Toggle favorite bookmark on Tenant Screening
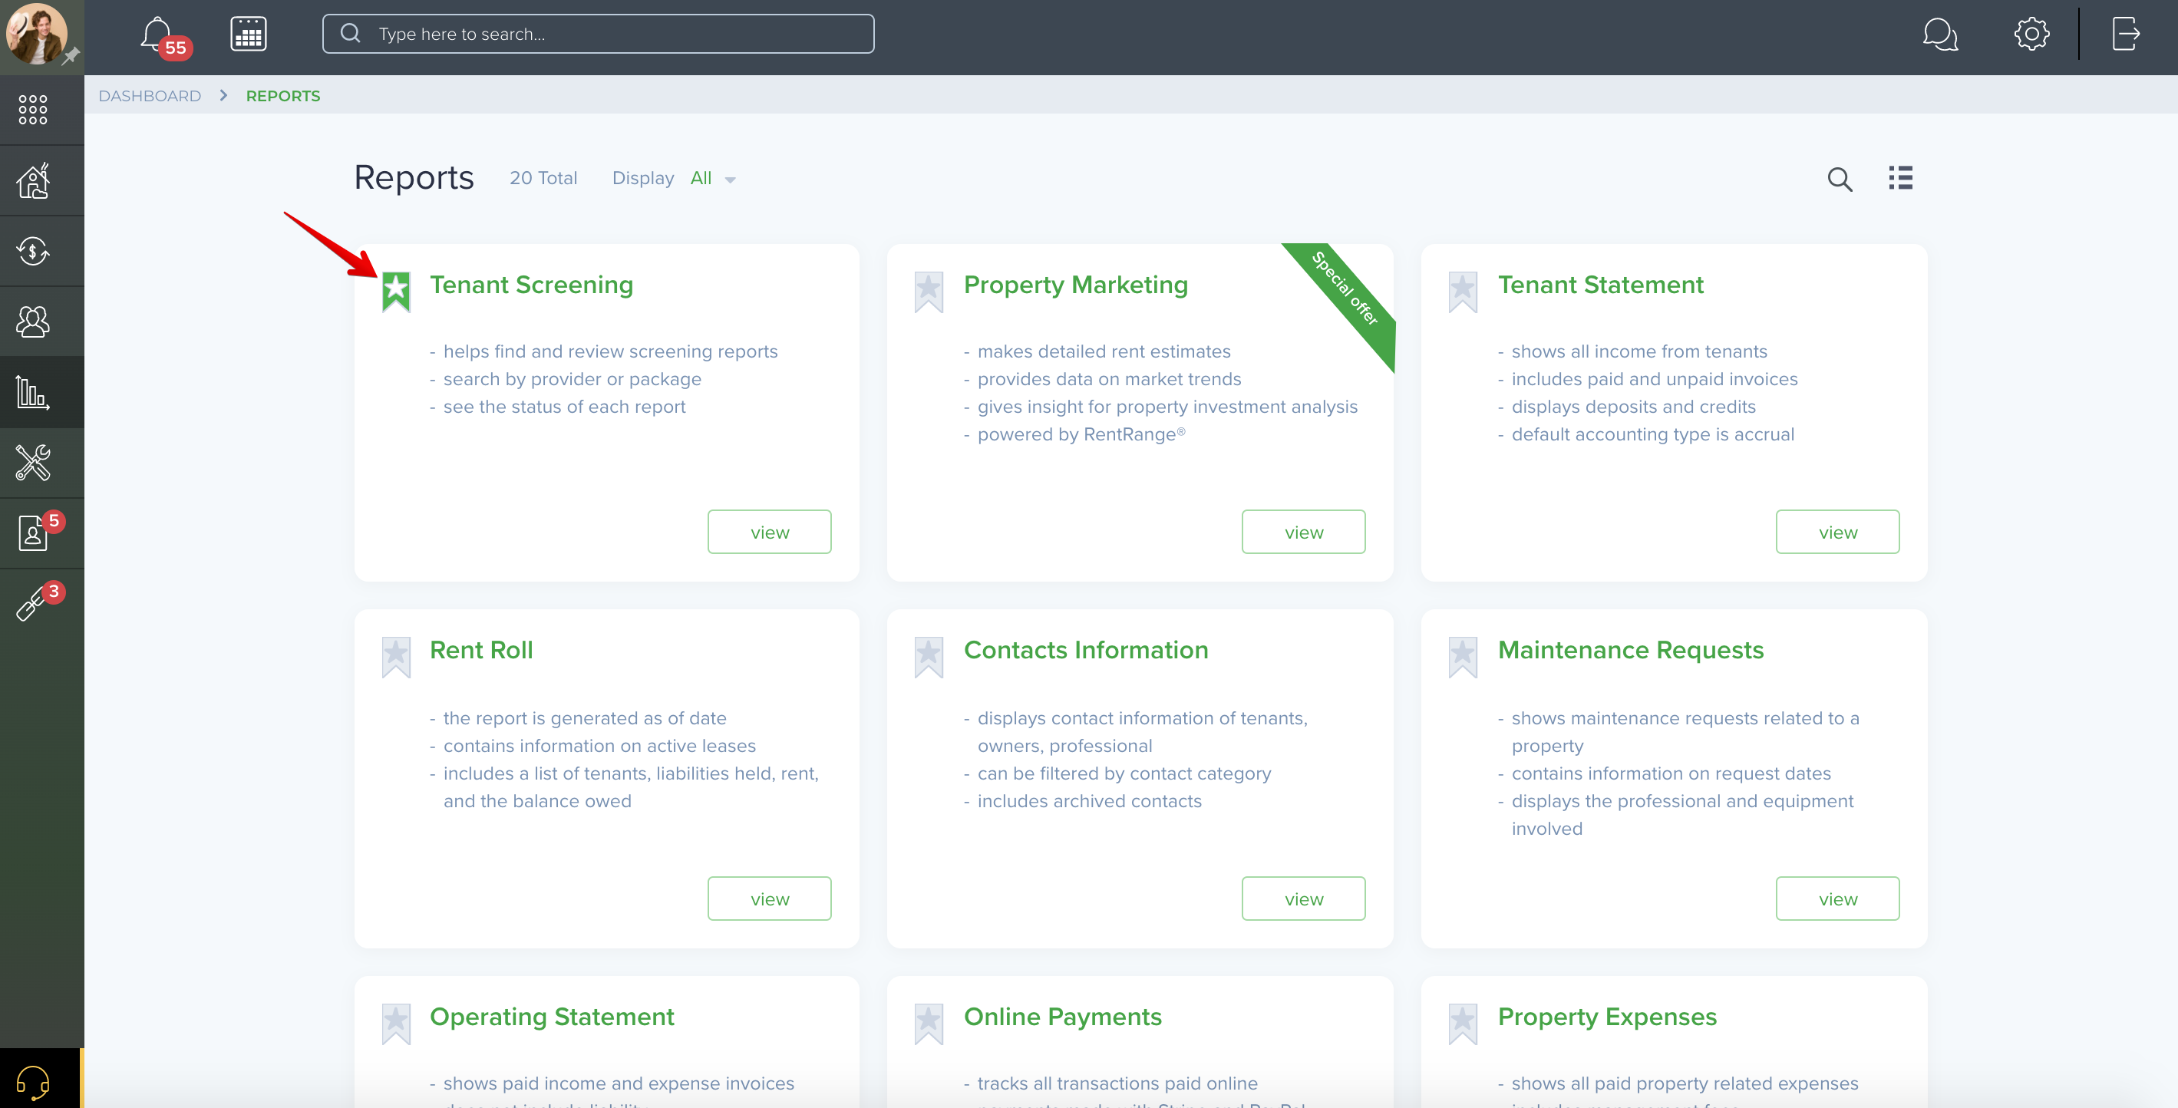Image resolution: width=2178 pixels, height=1108 pixels. click(x=396, y=292)
